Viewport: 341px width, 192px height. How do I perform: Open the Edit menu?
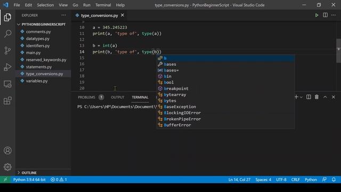click(28, 5)
